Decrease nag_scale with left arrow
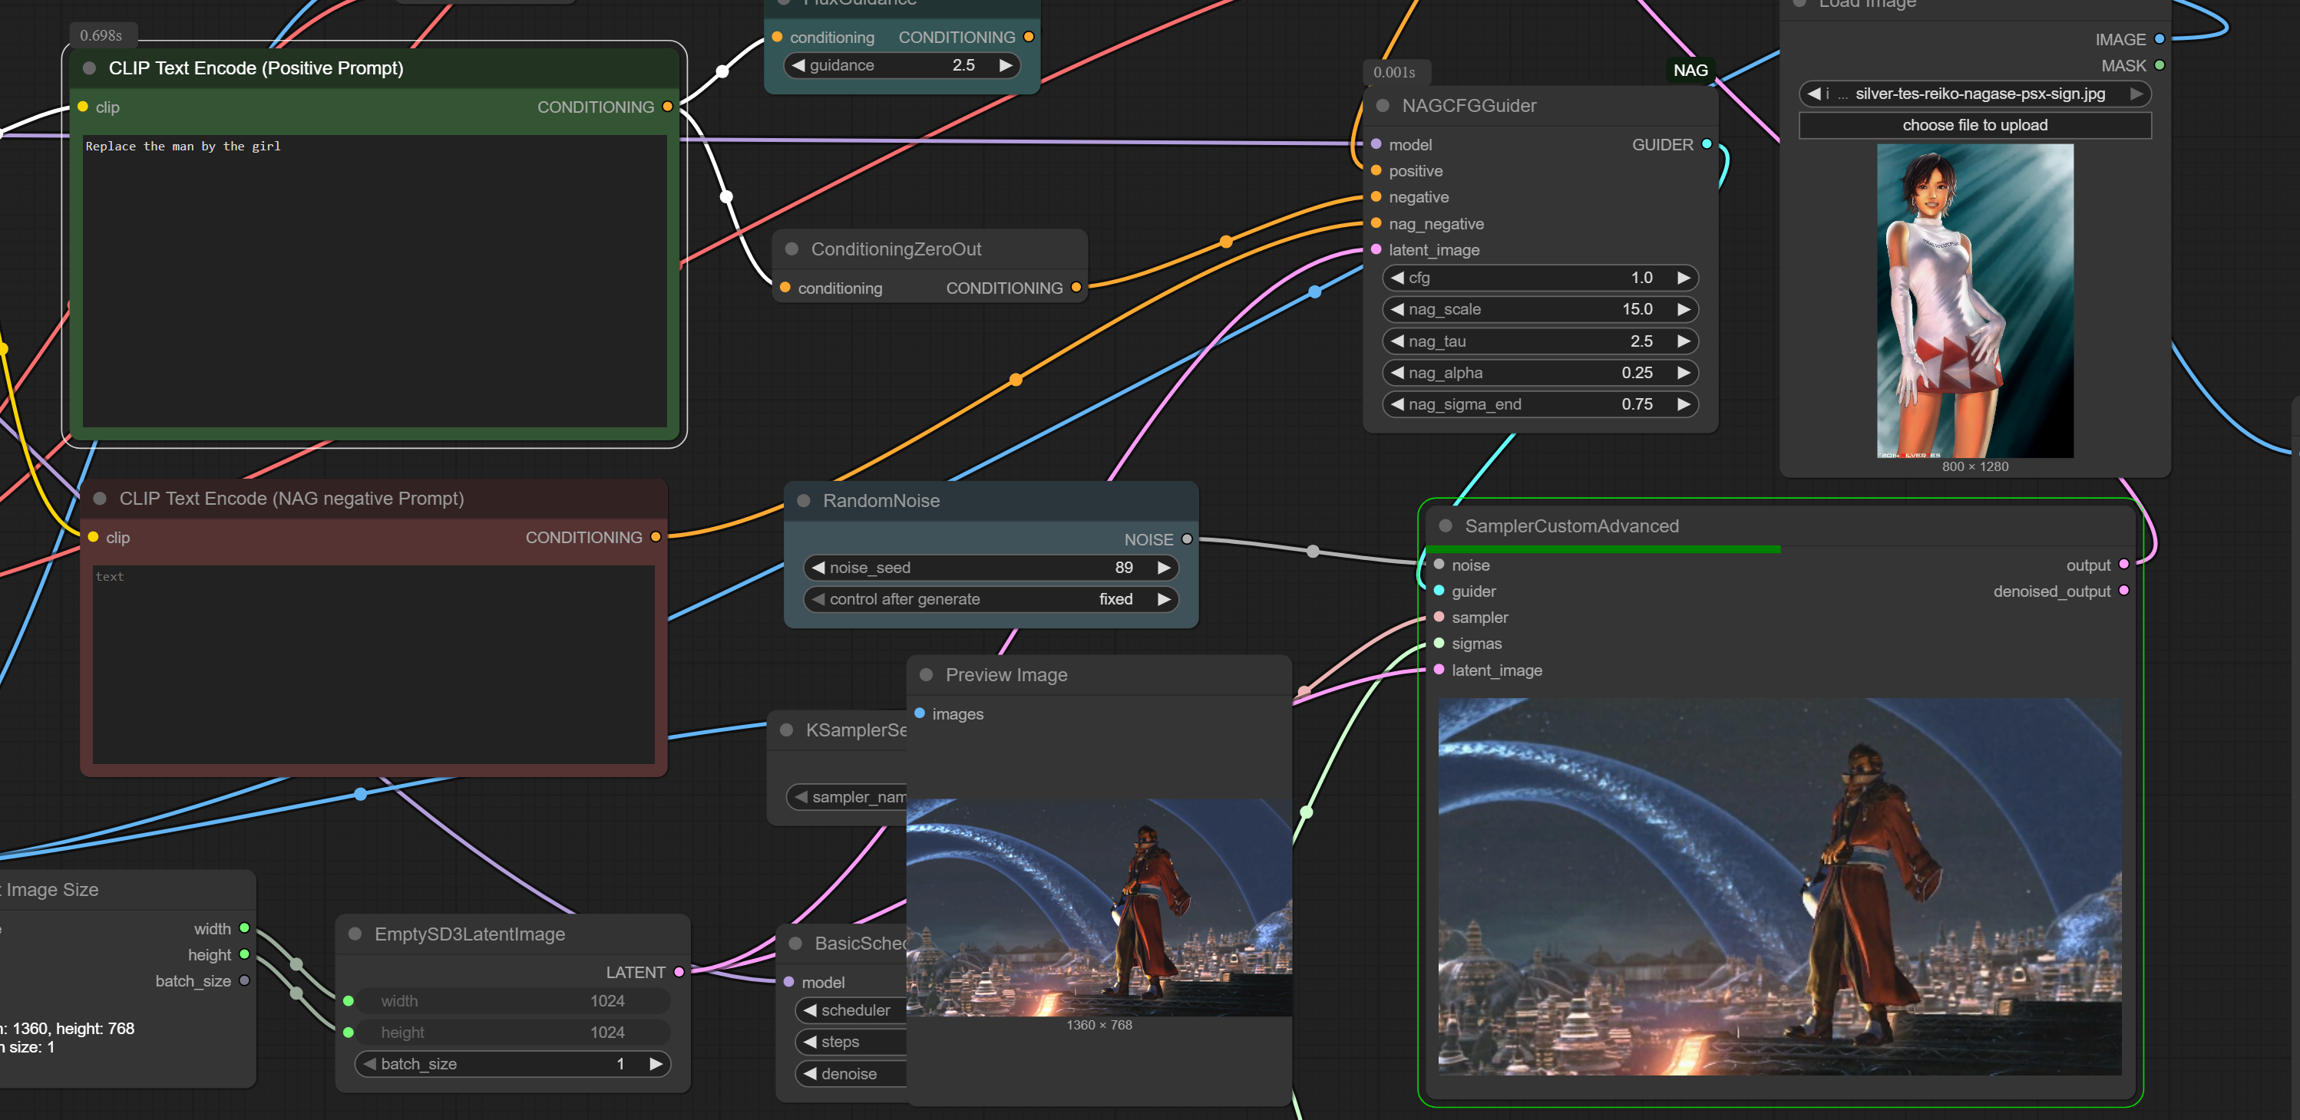Screen dimensions: 2300x1120 [1397, 309]
